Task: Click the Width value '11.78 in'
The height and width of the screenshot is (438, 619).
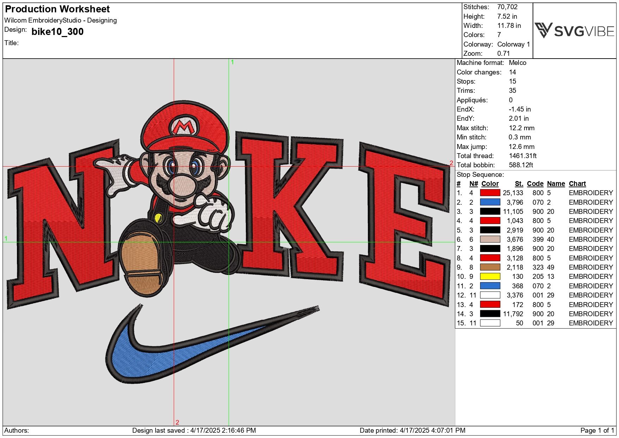Action: (509, 26)
